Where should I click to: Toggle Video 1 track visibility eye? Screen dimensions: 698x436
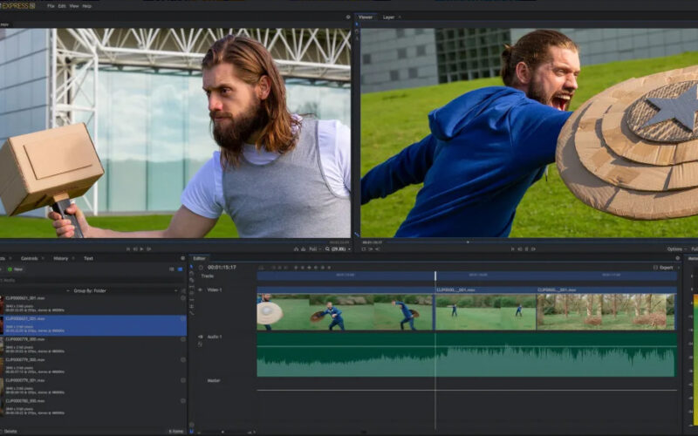pos(200,290)
